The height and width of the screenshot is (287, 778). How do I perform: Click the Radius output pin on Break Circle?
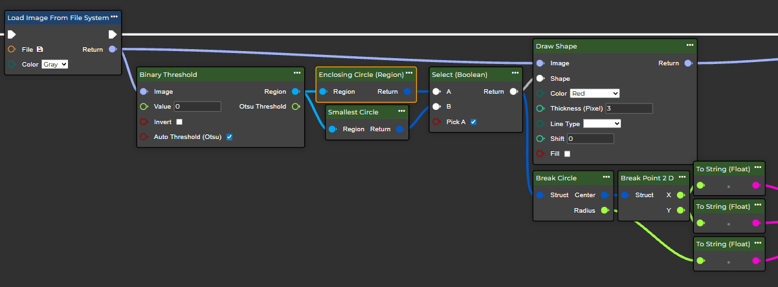click(x=604, y=210)
